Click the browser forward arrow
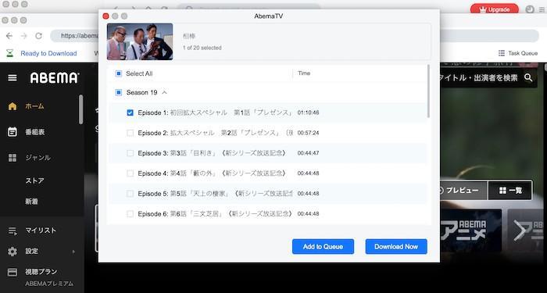 click(x=23, y=36)
